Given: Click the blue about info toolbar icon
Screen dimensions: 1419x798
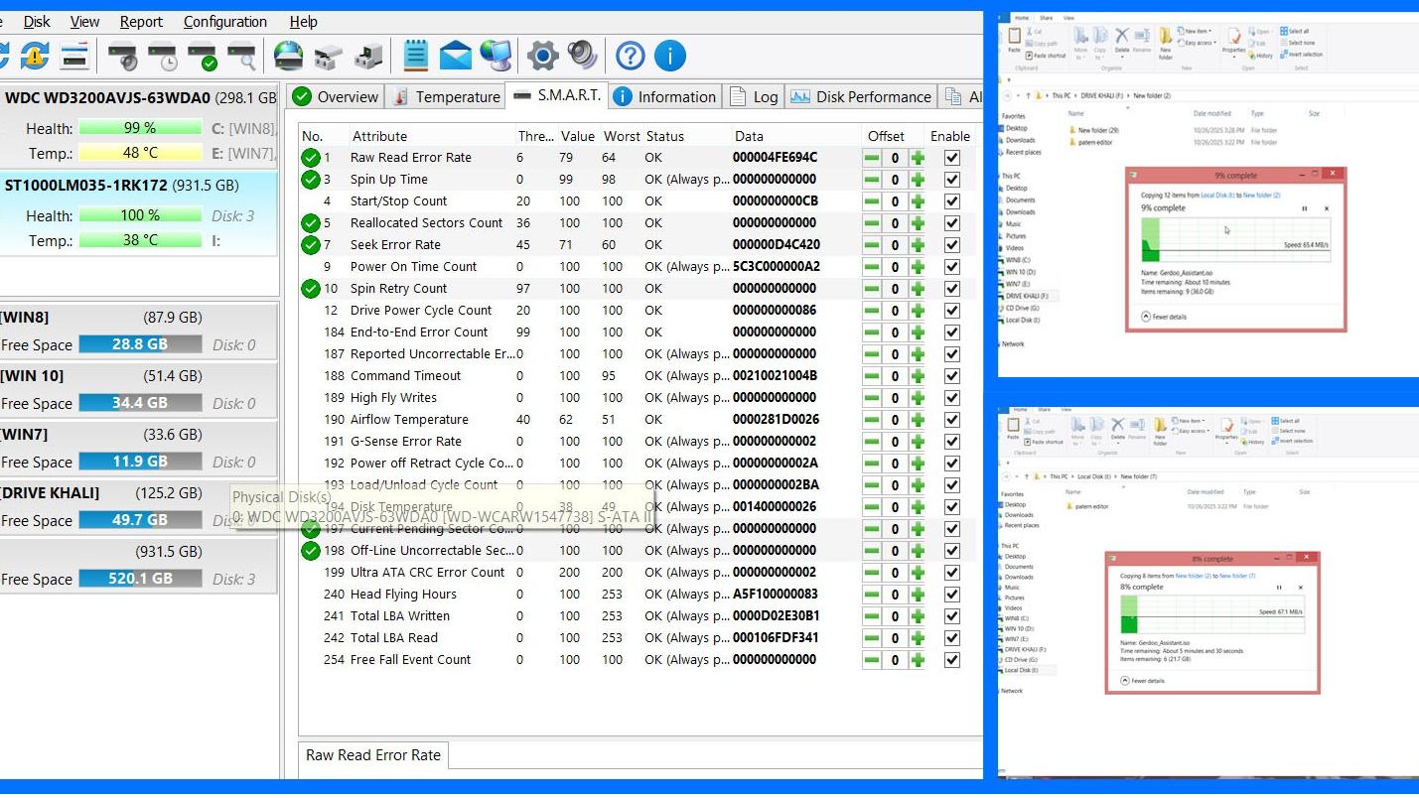Looking at the screenshot, I should 670,56.
